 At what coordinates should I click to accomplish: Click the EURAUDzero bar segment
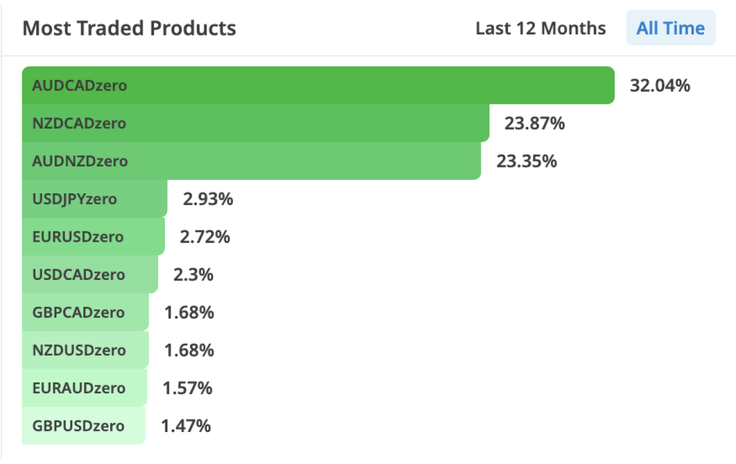(x=84, y=388)
